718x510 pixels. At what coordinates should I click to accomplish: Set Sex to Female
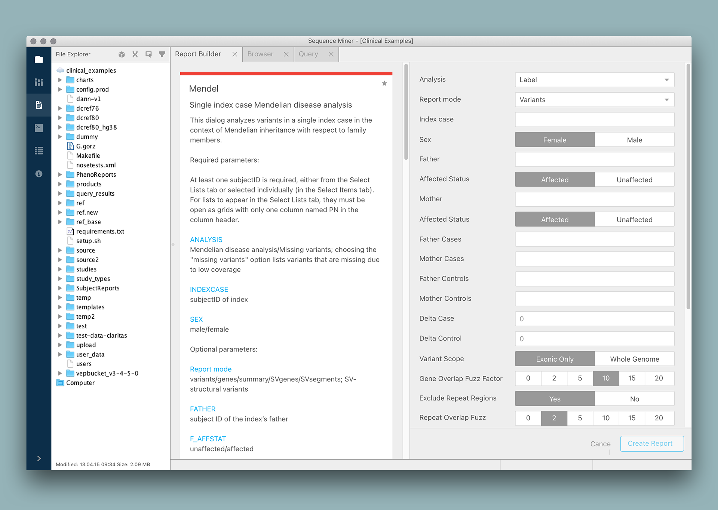pos(555,140)
